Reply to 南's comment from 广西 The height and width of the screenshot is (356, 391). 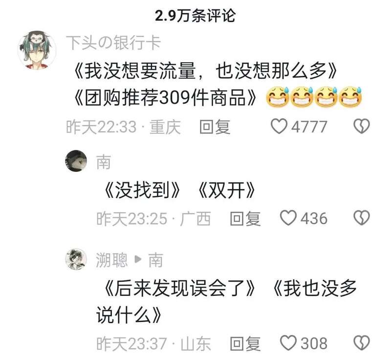point(245,218)
